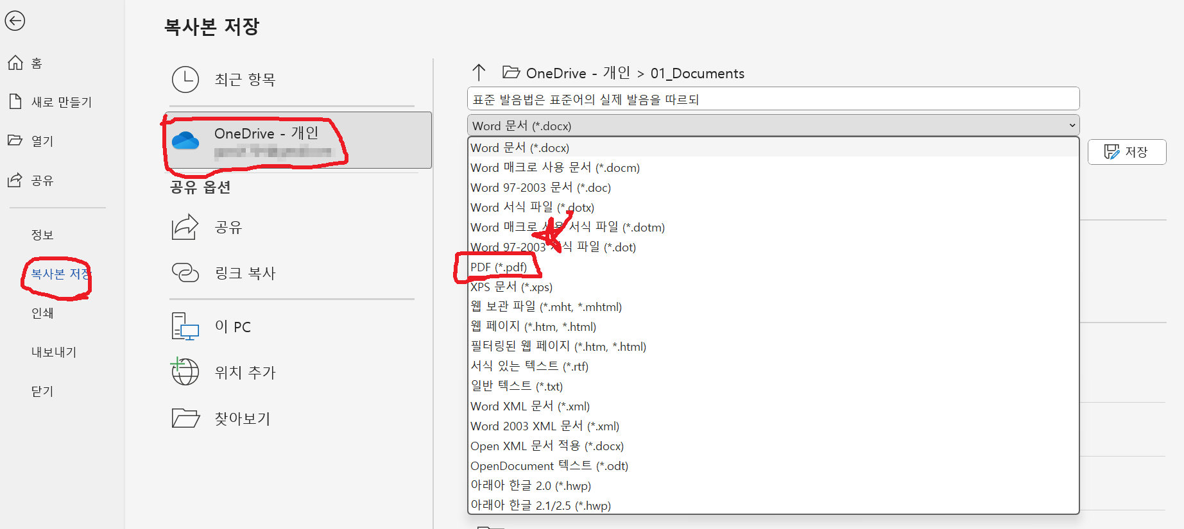The image size is (1184, 529).
Task: Choose PDF (*.pdf) from the format list
Action: point(499,267)
